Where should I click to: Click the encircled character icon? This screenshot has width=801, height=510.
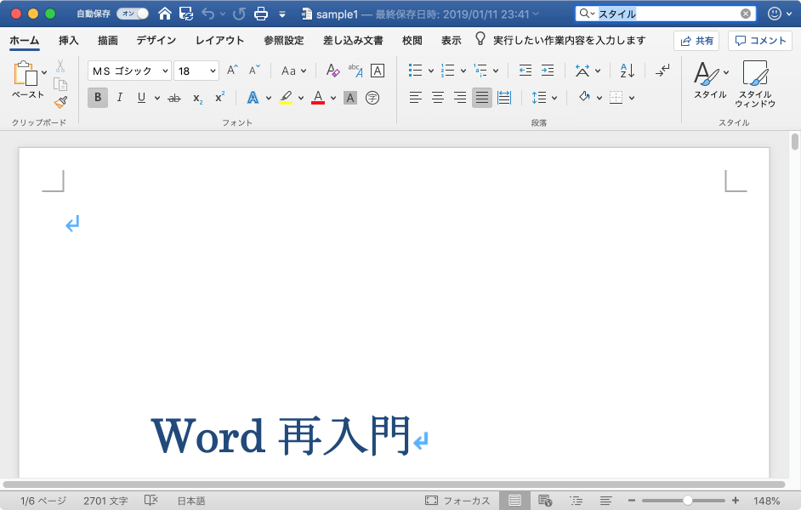pos(372,98)
